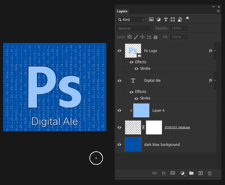Image resolution: width=225 pixels, height=185 pixels.
Task: Prevent artboard auto-nesting lock icon
Action: 149,37
